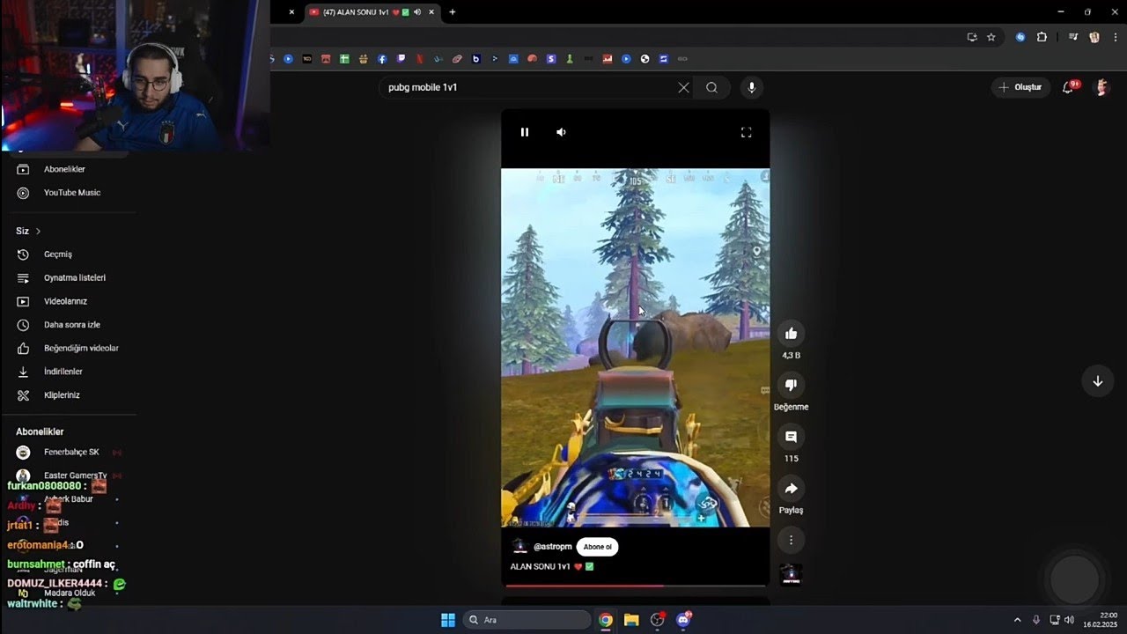The image size is (1127, 634).
Task: Click the install app icon in the address bar
Action: [x=972, y=37]
